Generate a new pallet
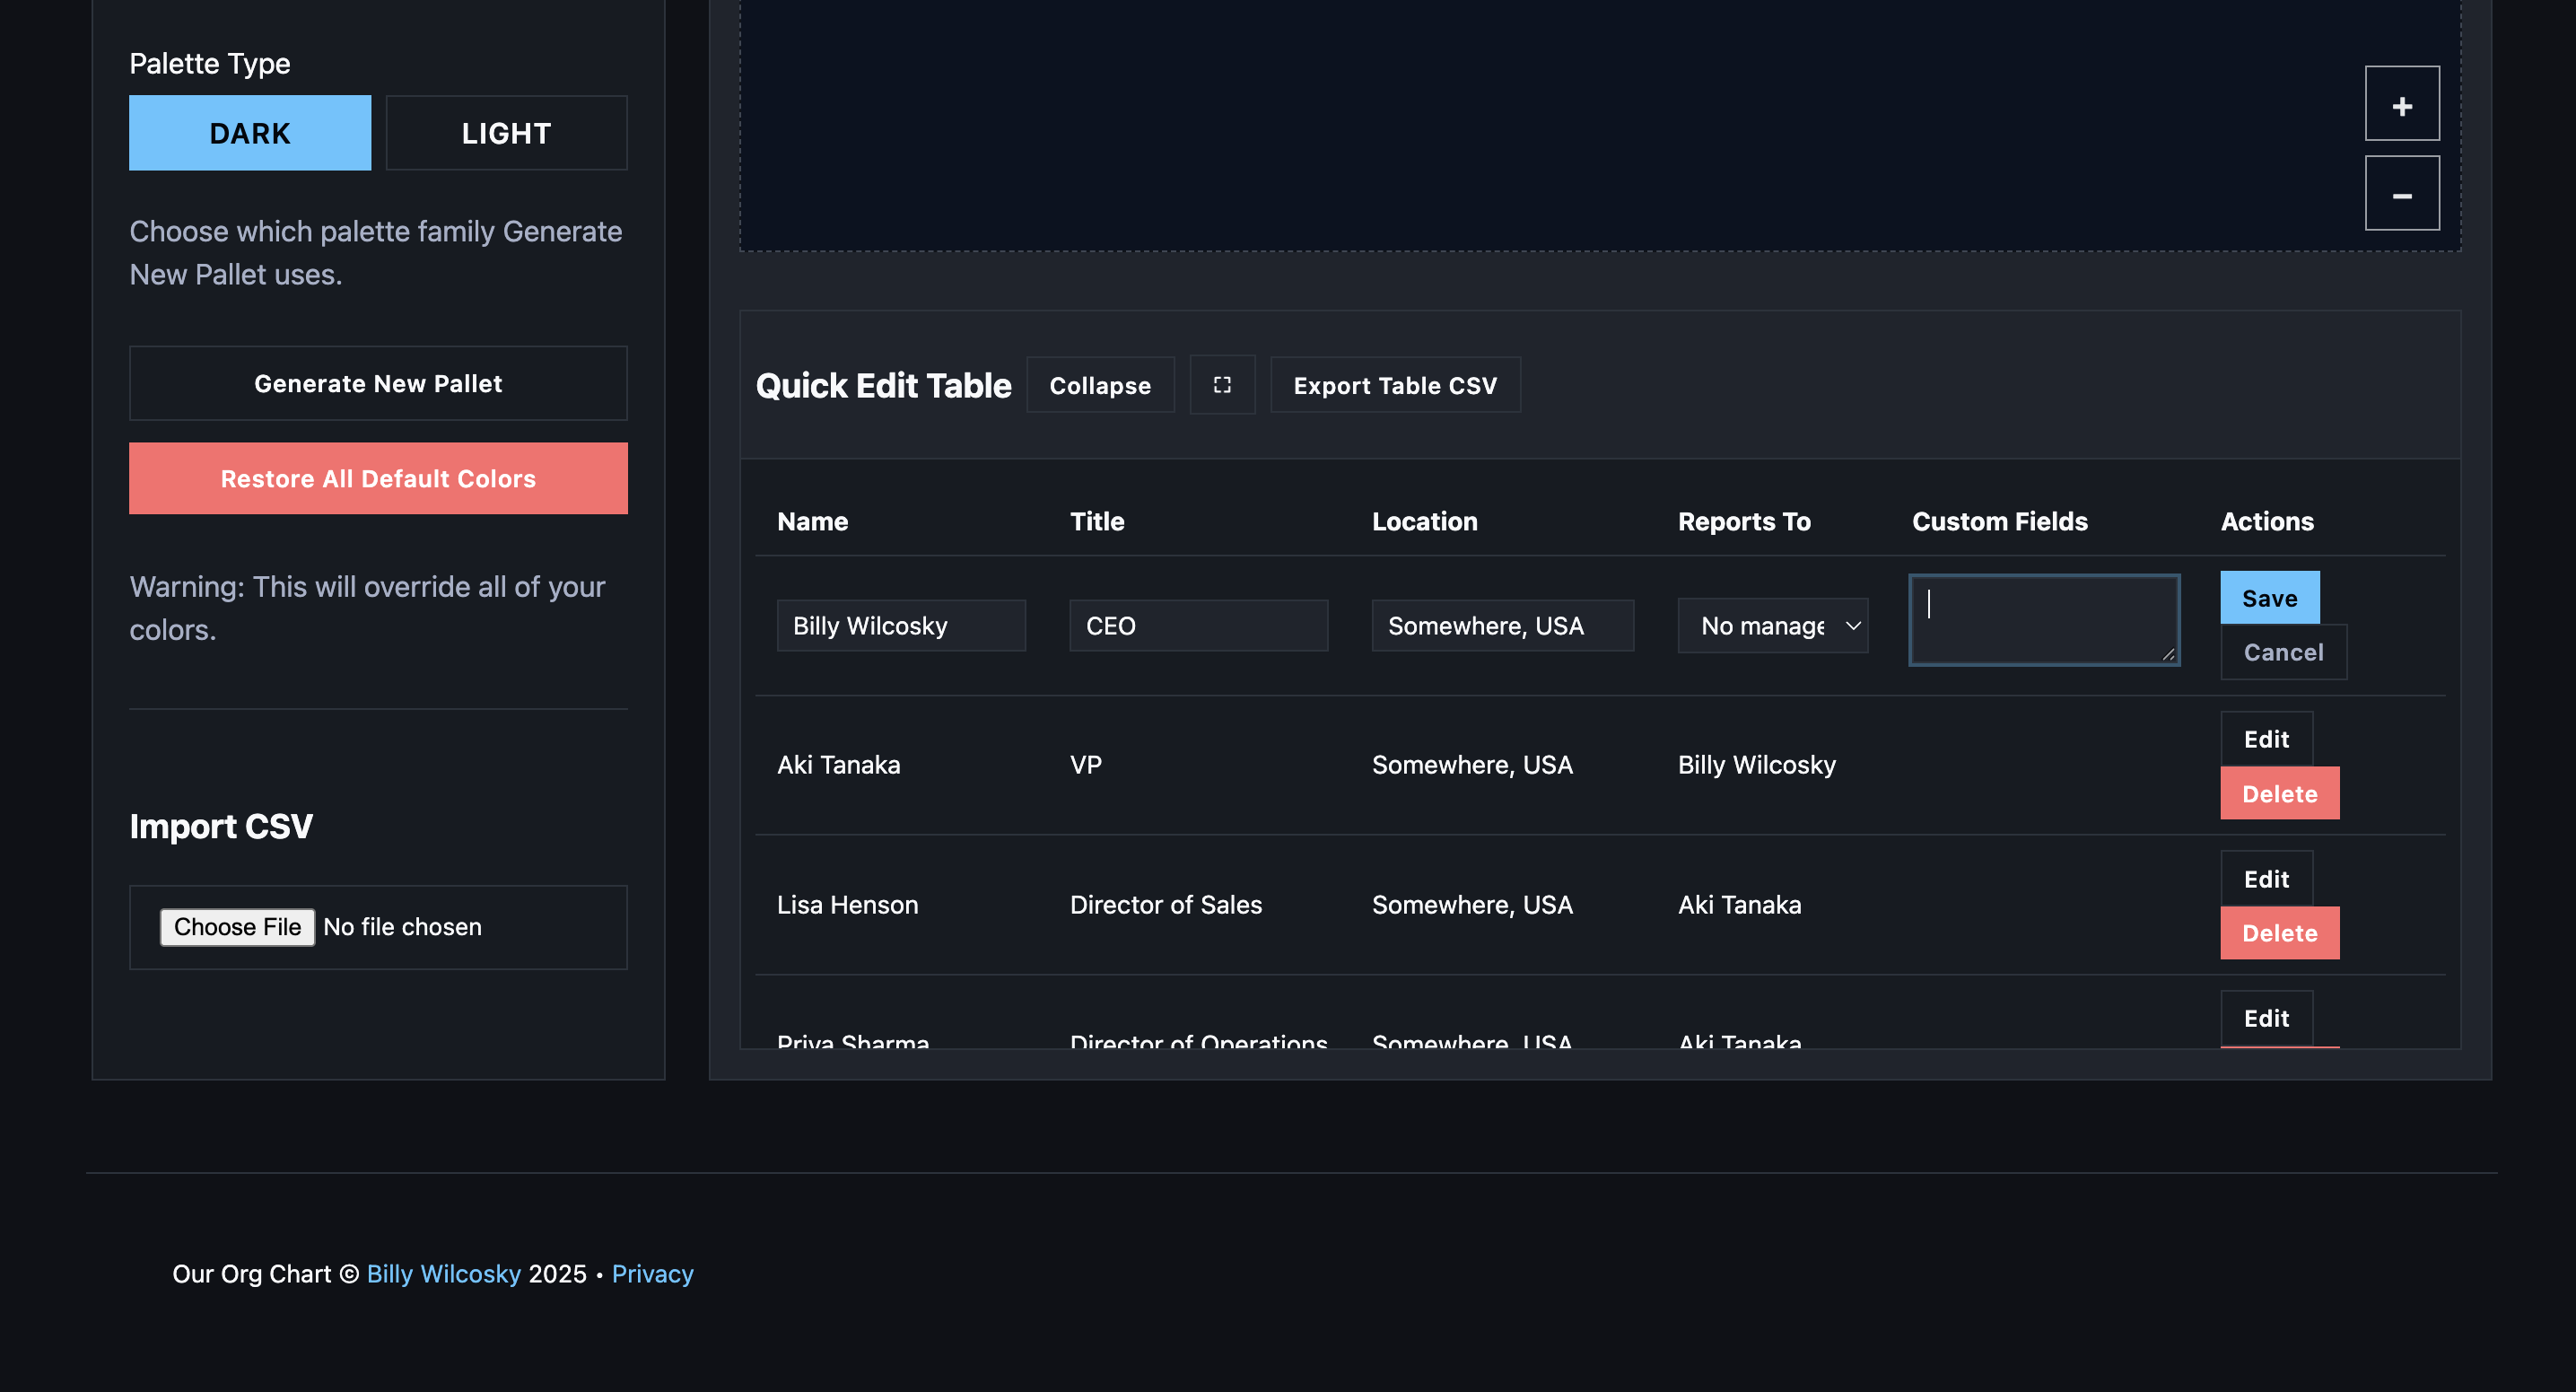The image size is (2576, 1392). [377, 383]
